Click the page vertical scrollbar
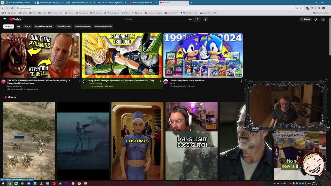The width and height of the screenshot is (331, 186). tap(330, 36)
